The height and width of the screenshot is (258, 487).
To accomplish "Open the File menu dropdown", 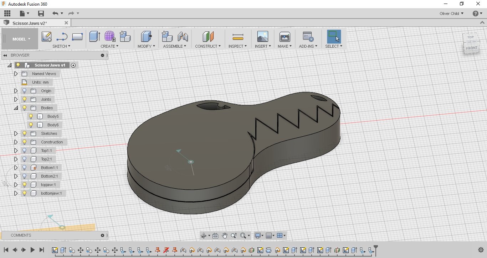I will point(24,14).
